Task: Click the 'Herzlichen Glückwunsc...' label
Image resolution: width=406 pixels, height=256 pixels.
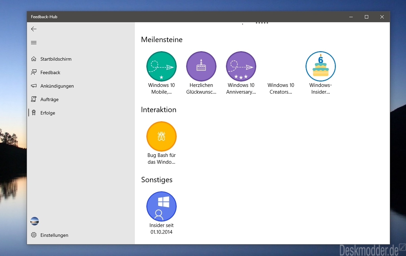Action: tap(201, 89)
